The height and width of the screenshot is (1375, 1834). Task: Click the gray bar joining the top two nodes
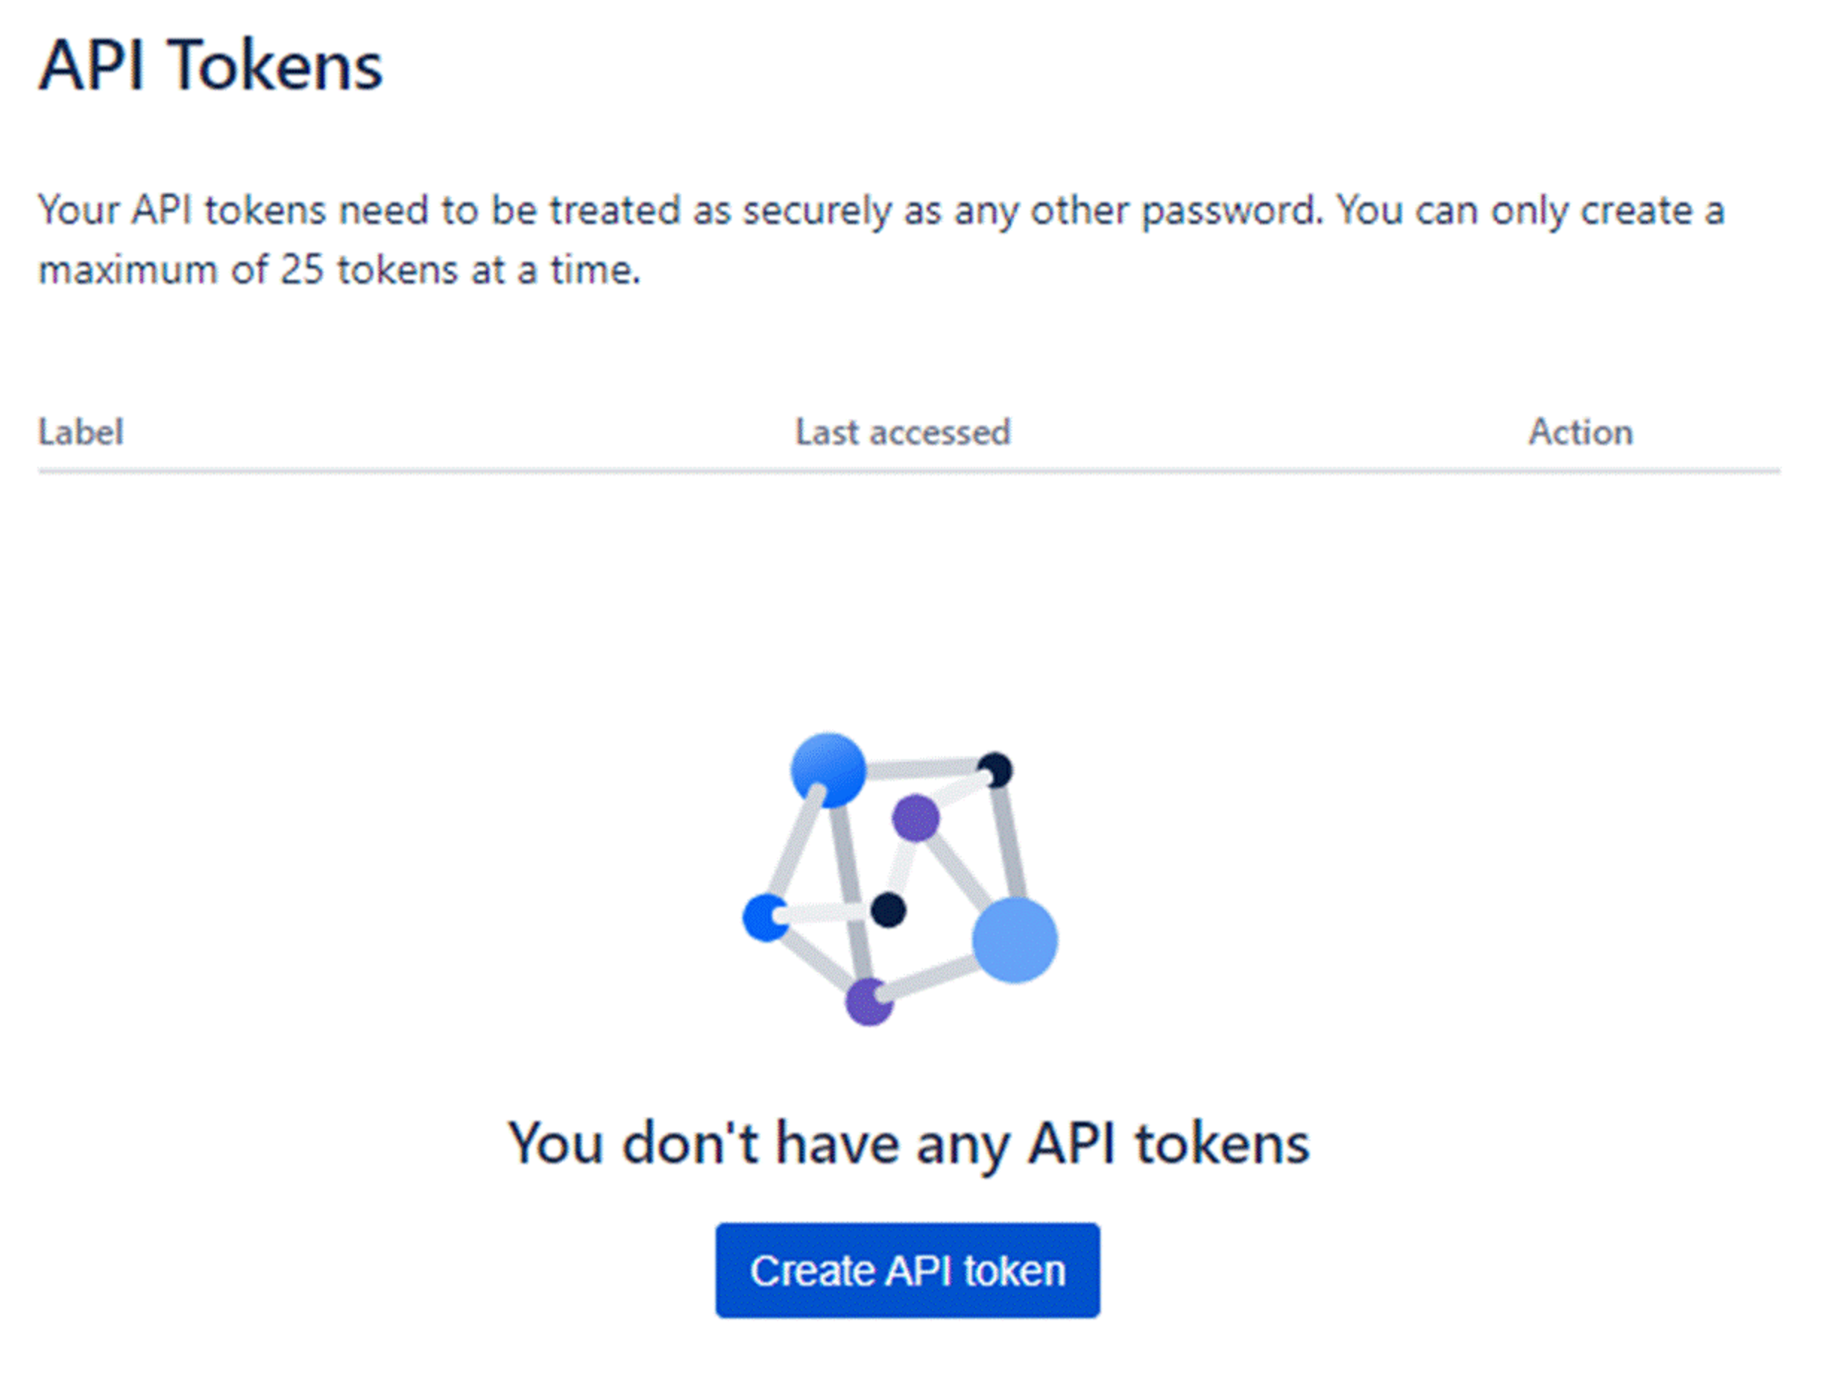[x=920, y=768]
